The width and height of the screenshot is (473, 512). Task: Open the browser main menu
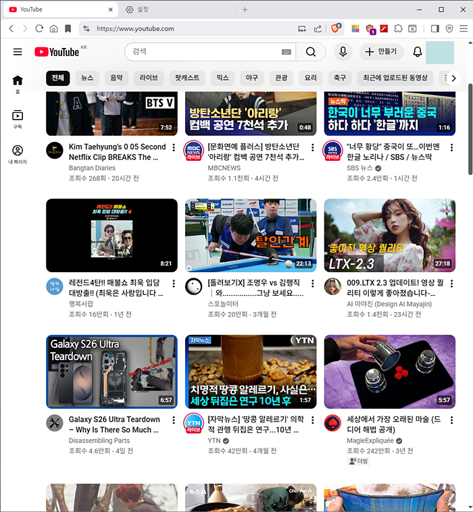click(x=464, y=29)
